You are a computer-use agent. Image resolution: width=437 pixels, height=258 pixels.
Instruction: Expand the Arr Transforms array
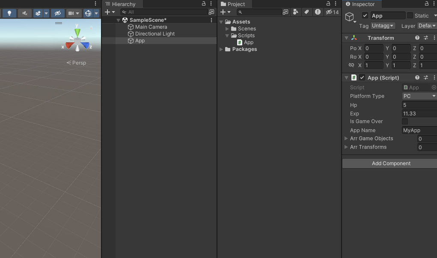pyautogui.click(x=346, y=147)
